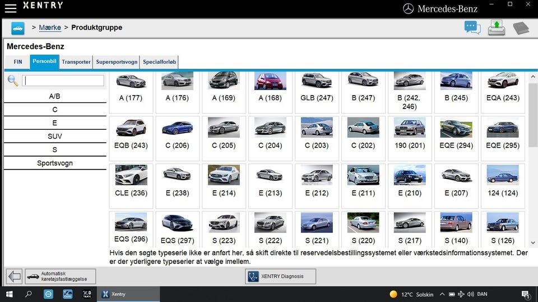Filter by the Sportsvogn category

tap(55, 163)
